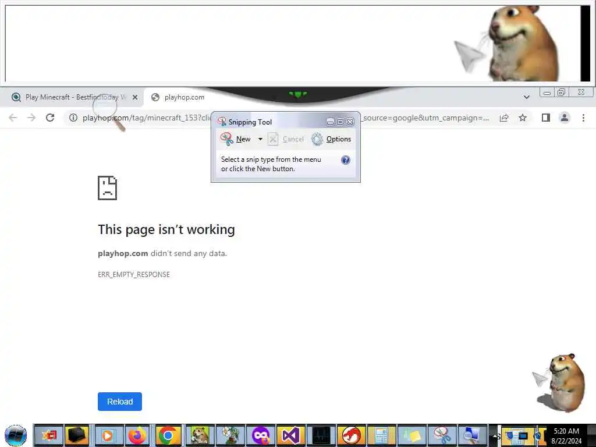Viewport: 596px width, 447px height.
Task: Close the Play Minecraft tab
Action: (x=135, y=97)
